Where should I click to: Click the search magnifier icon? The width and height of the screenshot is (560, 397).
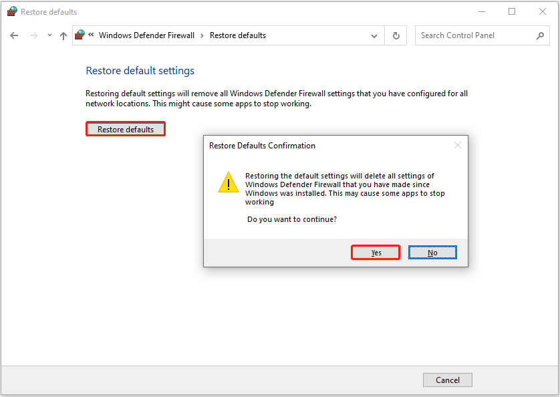pos(541,35)
